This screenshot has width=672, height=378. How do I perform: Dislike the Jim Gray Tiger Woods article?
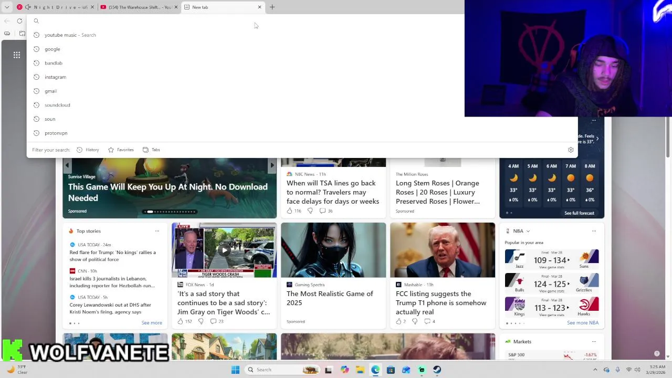pyautogui.click(x=201, y=321)
